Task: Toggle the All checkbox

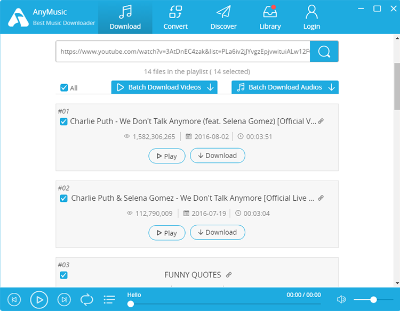Action: (x=64, y=88)
